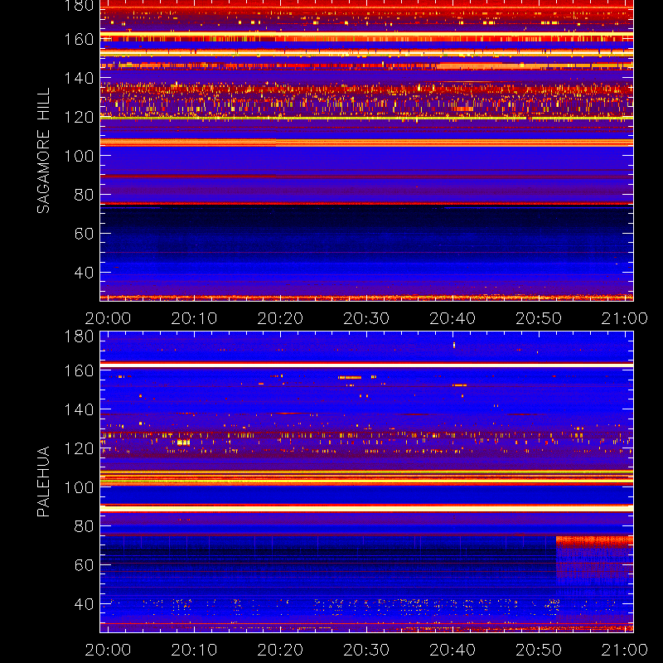Click the 20:00 time label under Sagamore Hill plot
The image size is (663, 663).
(108, 318)
